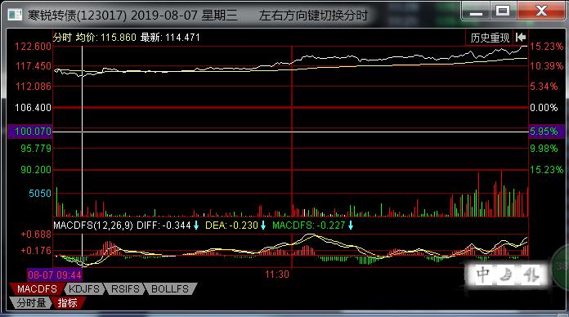
Task: Select the BOLLFS indicator tab
Action: (171, 289)
